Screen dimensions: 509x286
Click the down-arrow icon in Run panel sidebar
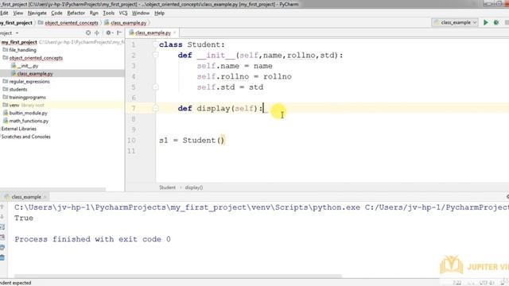pyautogui.click(x=2, y=217)
